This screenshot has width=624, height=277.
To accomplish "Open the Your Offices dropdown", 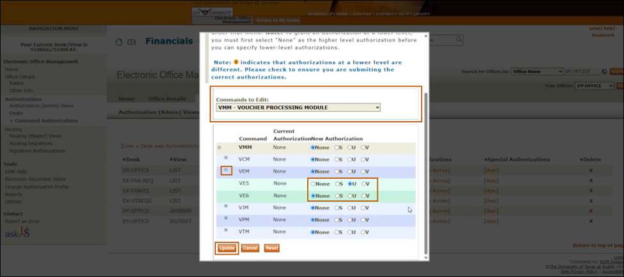I will pos(594,86).
